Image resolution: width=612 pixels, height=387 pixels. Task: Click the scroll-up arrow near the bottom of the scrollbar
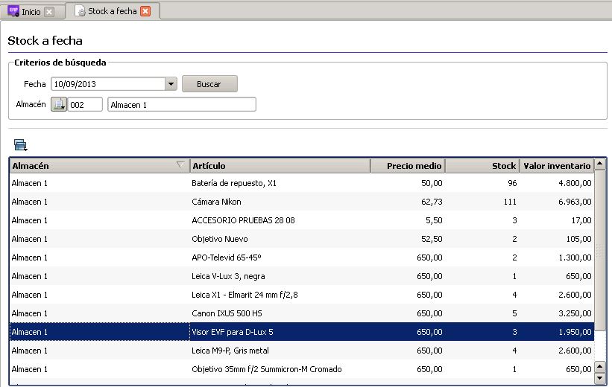600,367
